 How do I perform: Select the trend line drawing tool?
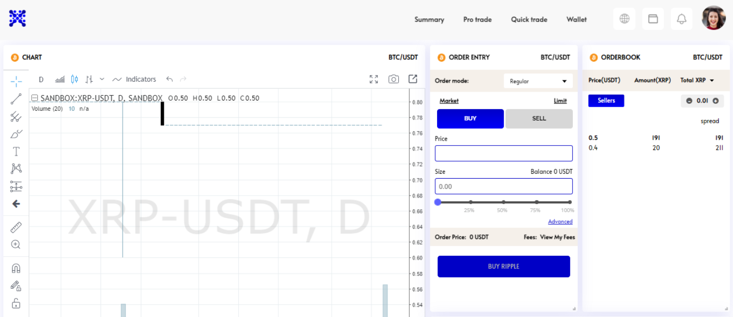(16, 99)
